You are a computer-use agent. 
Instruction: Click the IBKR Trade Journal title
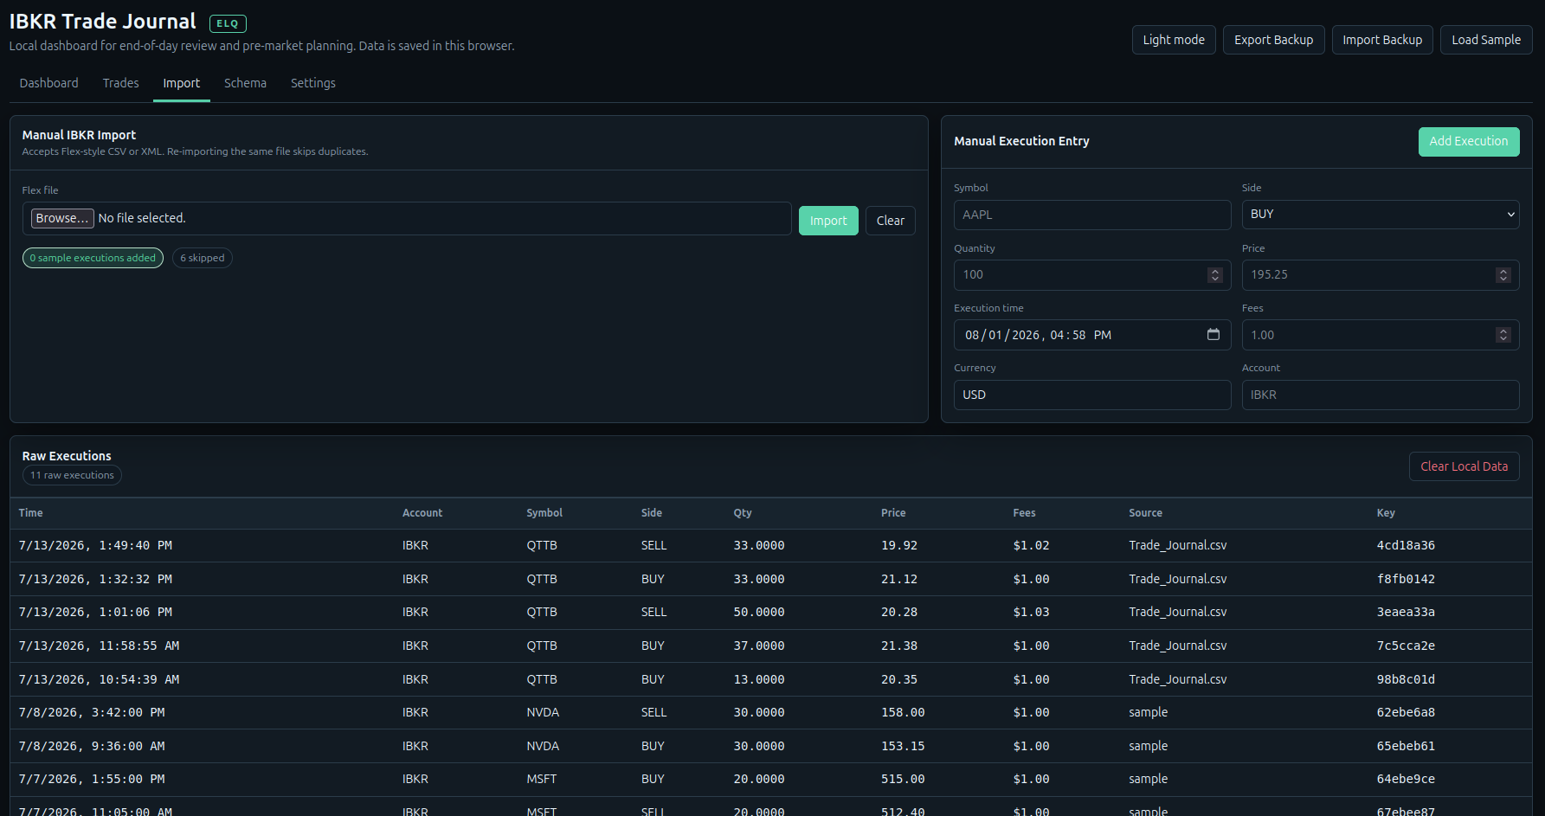tap(102, 22)
